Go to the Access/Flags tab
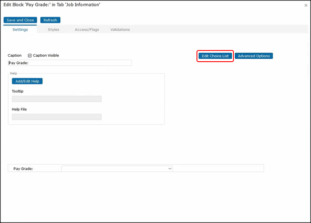311x223 pixels. (x=87, y=29)
